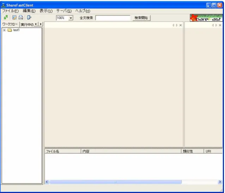
Task: Open the 100% zoom dropdown
Action: [x=71, y=18]
